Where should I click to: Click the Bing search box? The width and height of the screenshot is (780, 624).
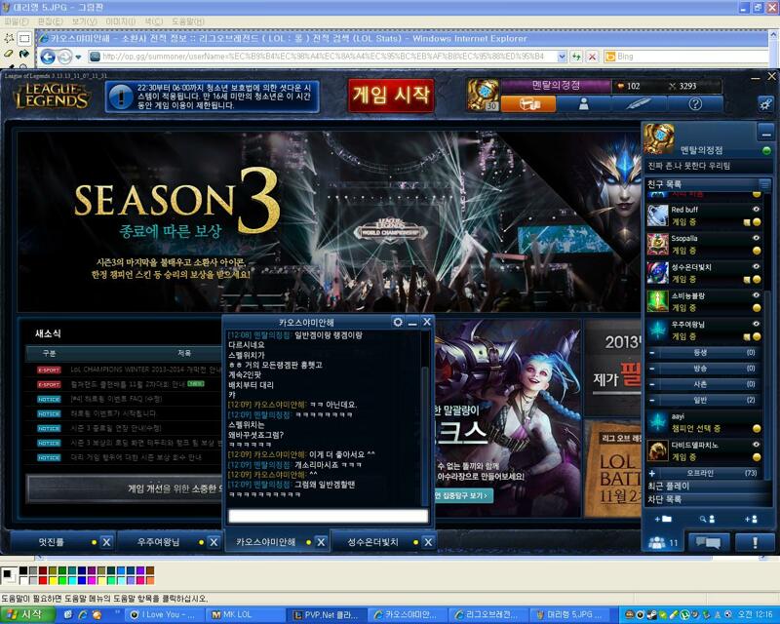[x=686, y=57]
